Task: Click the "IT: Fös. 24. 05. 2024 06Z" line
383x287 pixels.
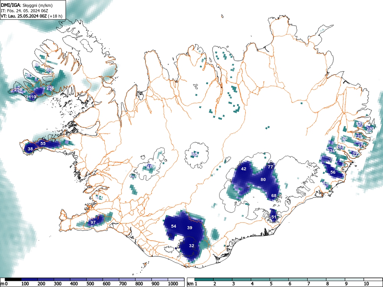Action: click(25, 11)
